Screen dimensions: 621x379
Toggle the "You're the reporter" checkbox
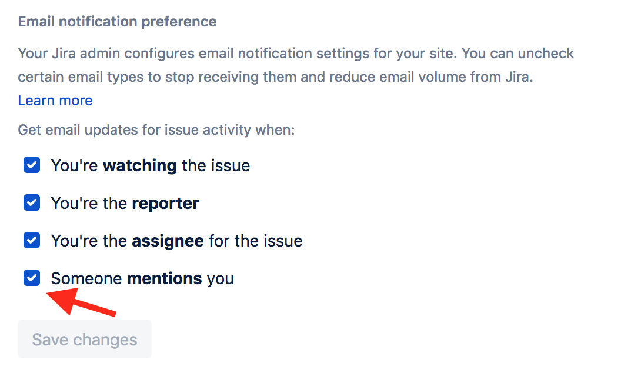(31, 202)
